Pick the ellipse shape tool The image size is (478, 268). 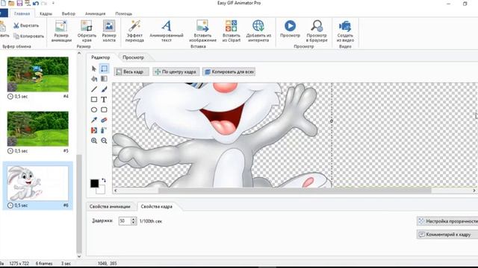pyautogui.click(x=94, y=109)
